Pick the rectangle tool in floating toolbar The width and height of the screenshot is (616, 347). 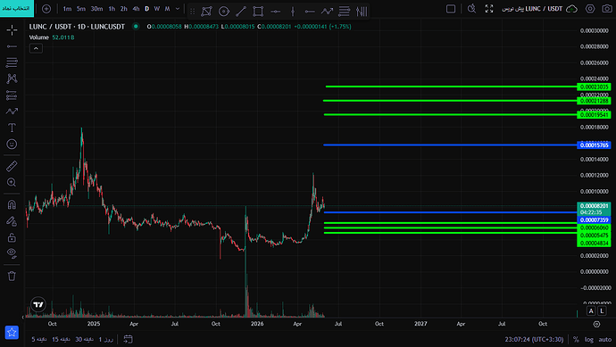click(x=258, y=12)
